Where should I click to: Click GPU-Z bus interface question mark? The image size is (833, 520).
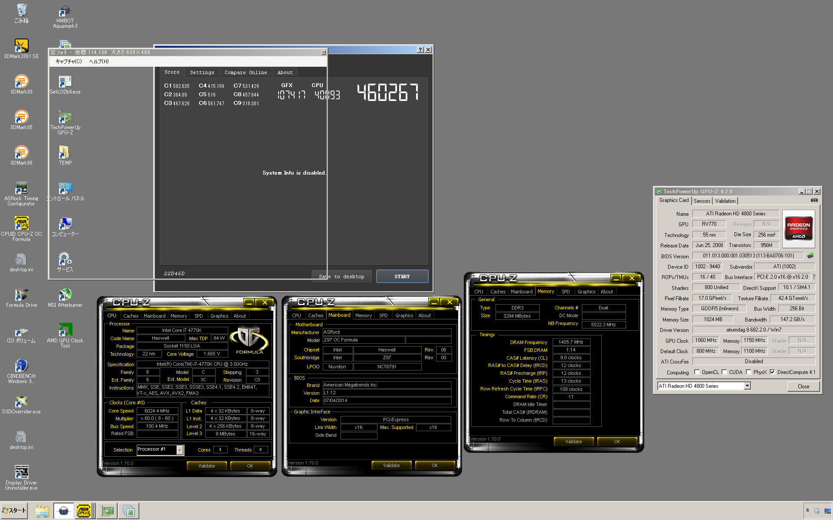click(x=814, y=277)
